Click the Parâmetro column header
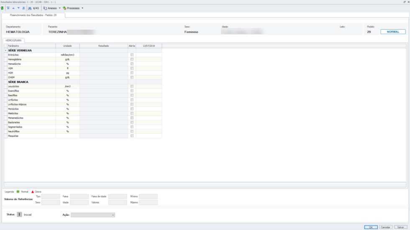The height and width of the screenshot is (230, 410). point(31,46)
